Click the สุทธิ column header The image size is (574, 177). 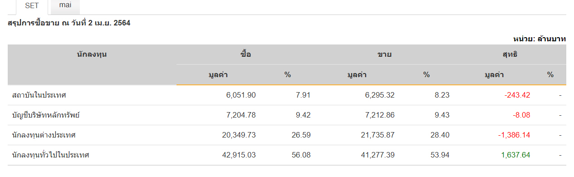pyautogui.click(x=510, y=54)
